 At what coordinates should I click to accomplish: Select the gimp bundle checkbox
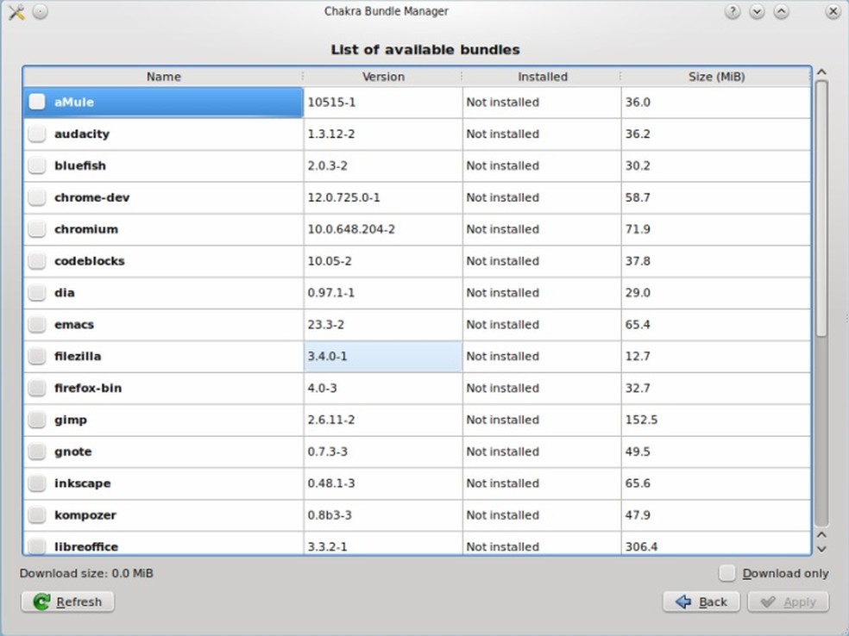click(36, 420)
